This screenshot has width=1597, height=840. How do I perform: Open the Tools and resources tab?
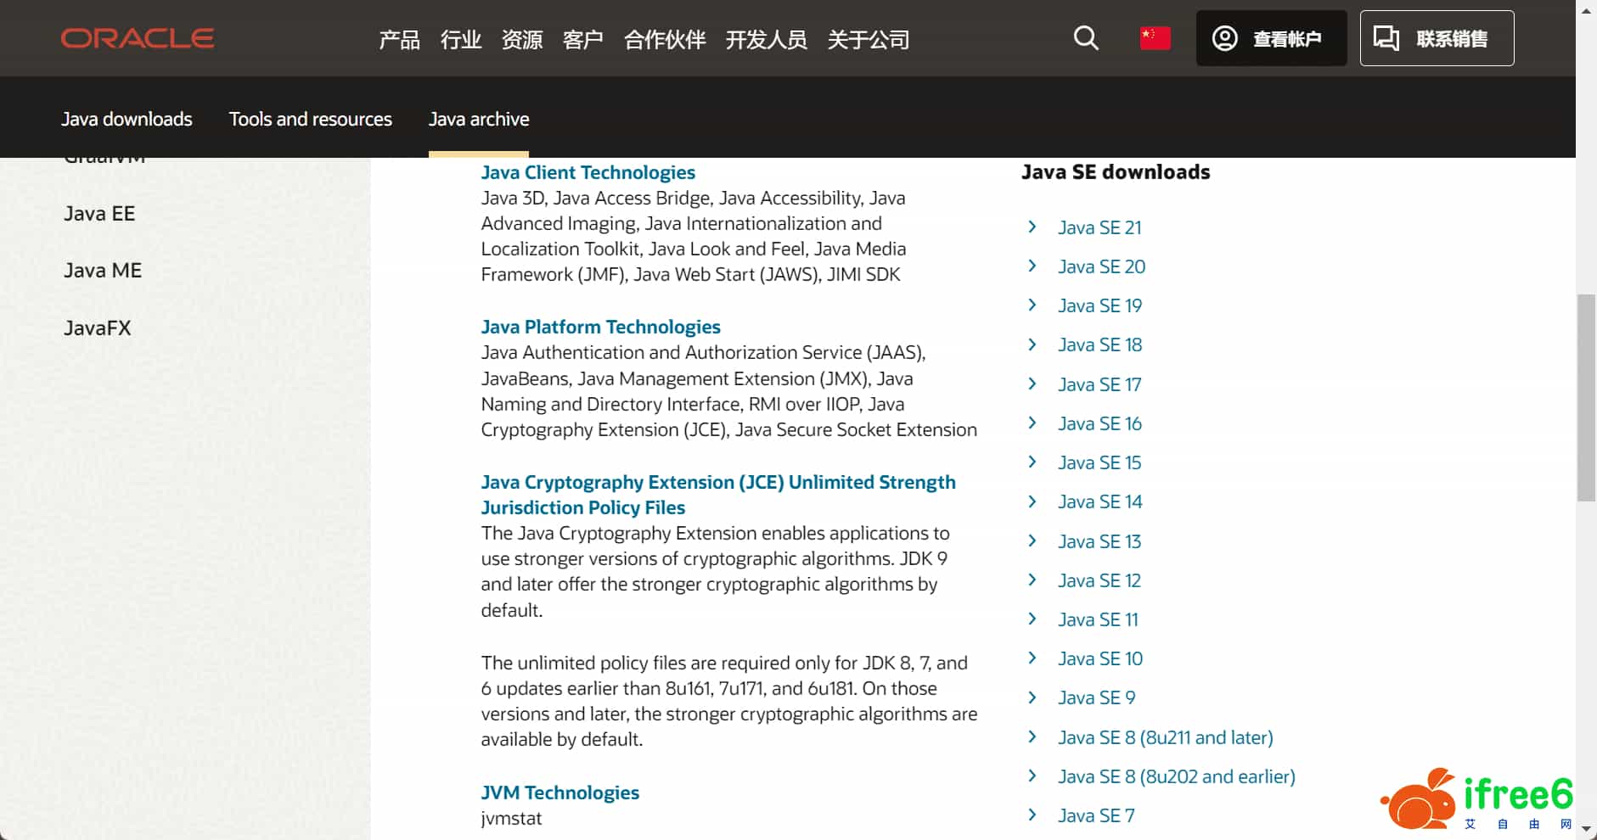pyautogui.click(x=310, y=120)
